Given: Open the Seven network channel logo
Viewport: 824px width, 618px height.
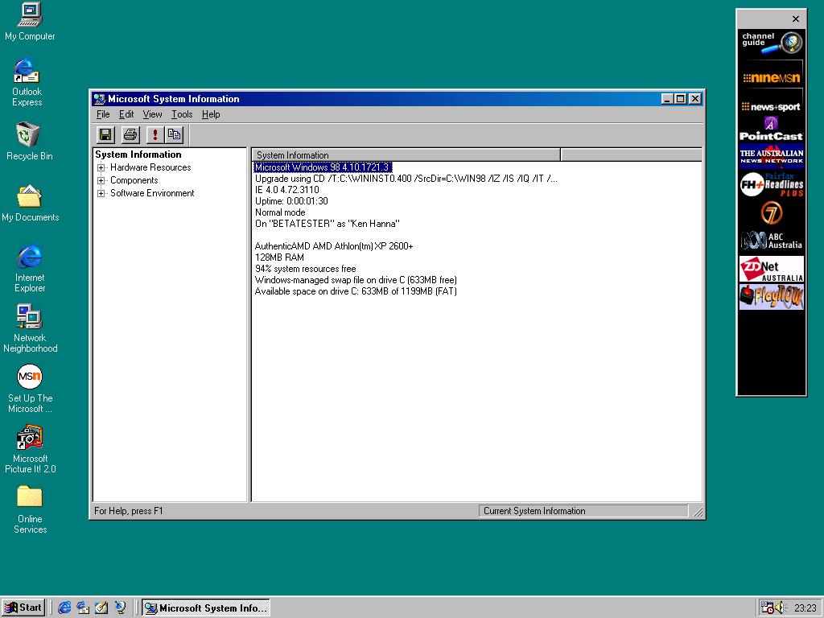Looking at the screenshot, I should [772, 212].
